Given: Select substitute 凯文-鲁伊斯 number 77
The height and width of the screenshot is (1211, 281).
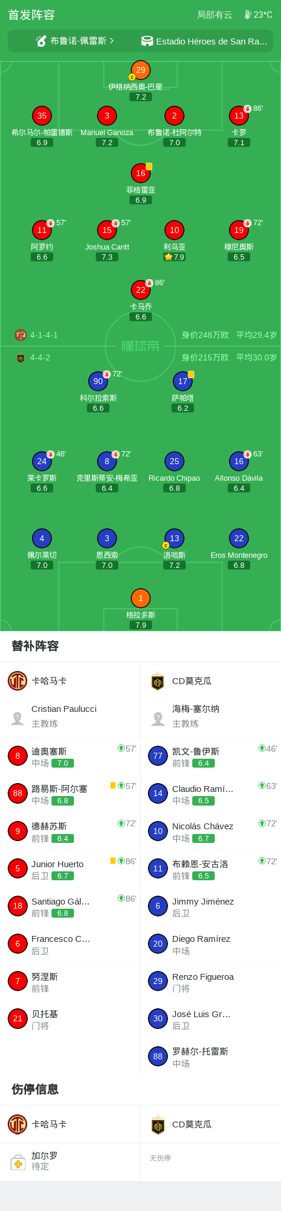Looking at the screenshot, I should 211,756.
